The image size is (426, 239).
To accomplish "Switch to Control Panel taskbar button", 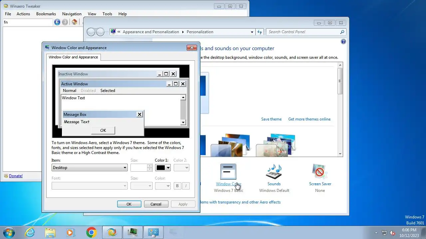I will click(153, 232).
